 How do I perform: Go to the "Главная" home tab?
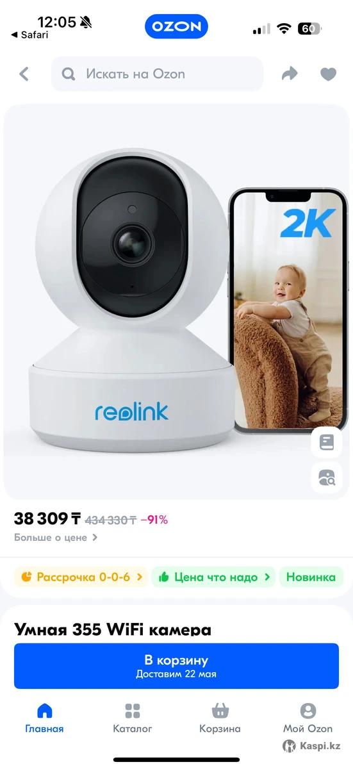click(x=44, y=718)
